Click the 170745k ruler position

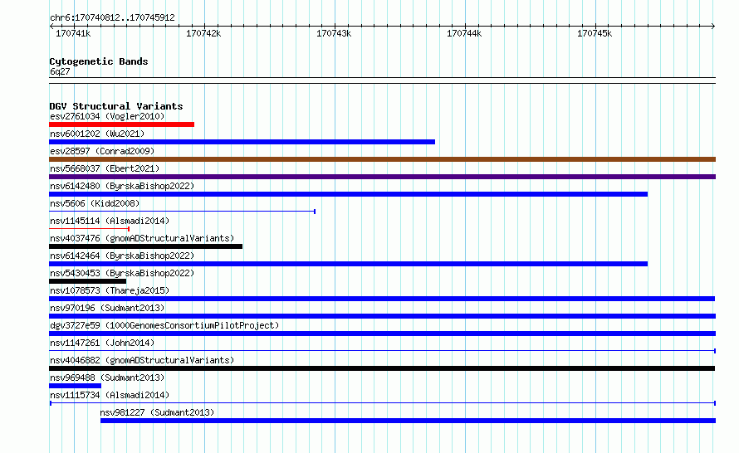click(x=595, y=33)
